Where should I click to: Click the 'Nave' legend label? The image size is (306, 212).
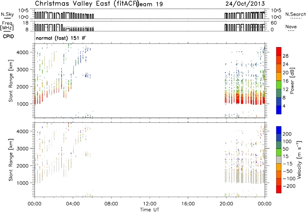point(291,26)
